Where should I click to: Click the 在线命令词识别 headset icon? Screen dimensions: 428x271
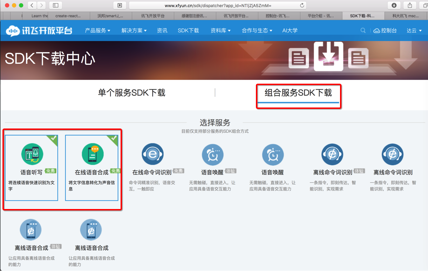click(152, 154)
